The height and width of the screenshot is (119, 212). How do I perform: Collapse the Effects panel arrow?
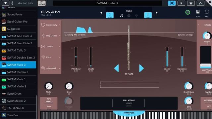click(199, 25)
